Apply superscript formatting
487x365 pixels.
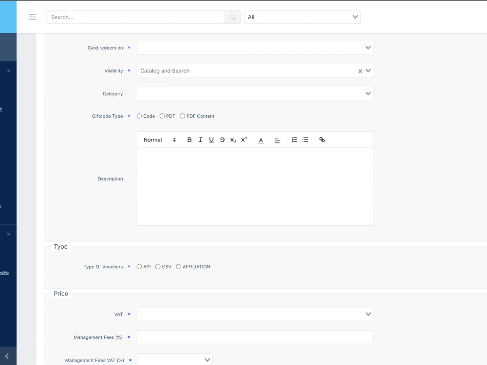(244, 140)
